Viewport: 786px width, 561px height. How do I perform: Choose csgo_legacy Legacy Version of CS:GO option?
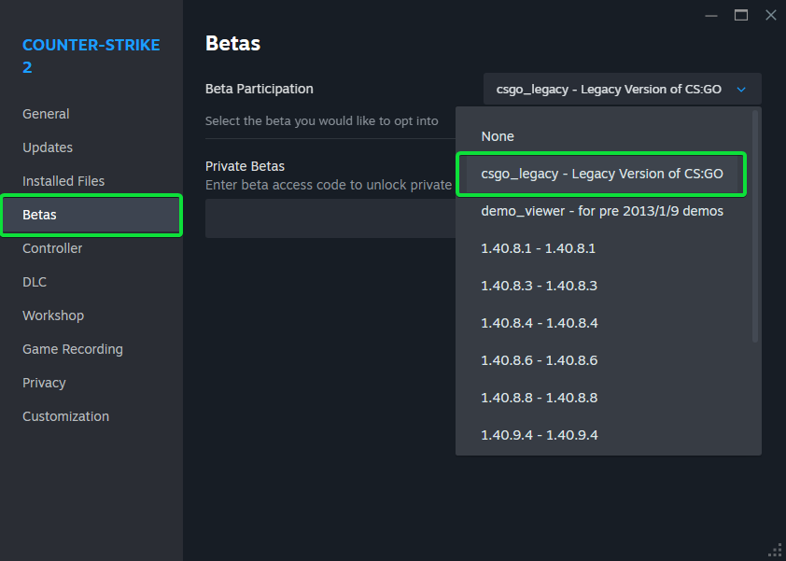pyautogui.click(x=601, y=174)
